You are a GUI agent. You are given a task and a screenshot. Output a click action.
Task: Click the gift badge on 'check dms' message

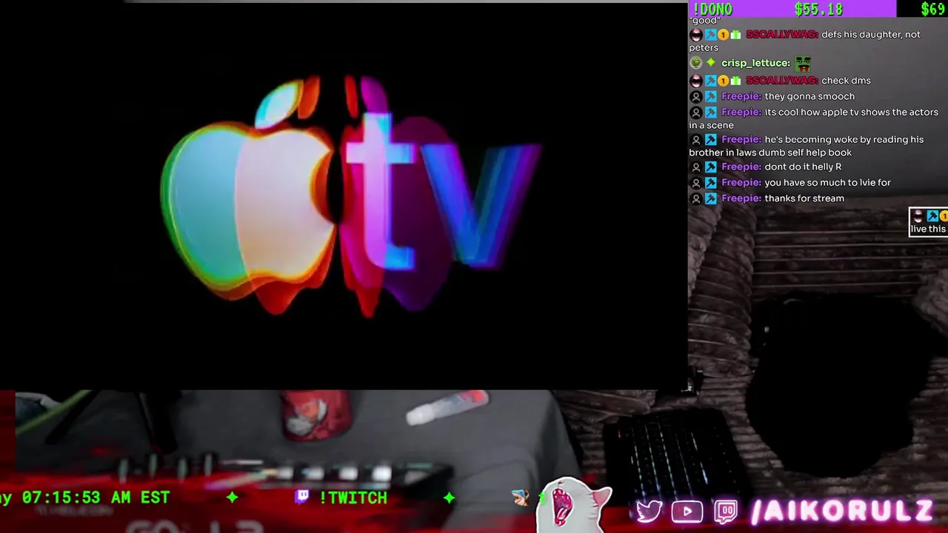point(735,81)
